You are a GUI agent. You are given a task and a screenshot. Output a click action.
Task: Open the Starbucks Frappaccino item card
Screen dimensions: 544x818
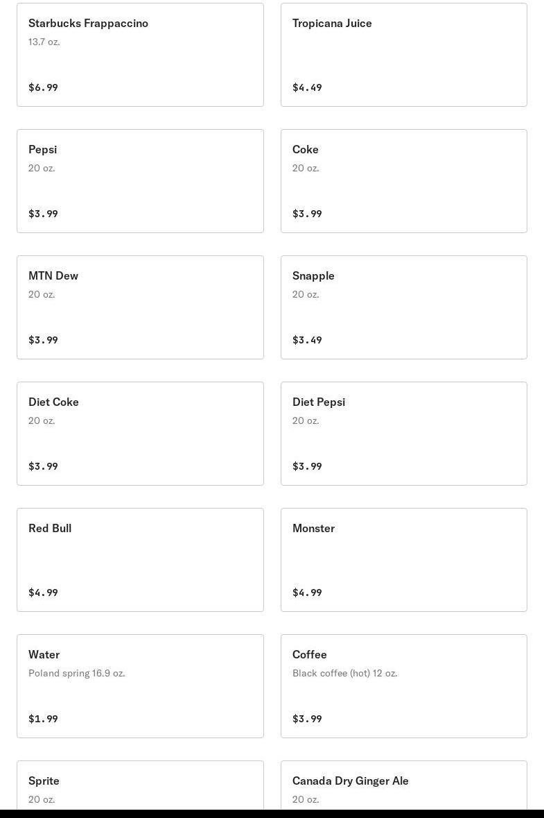click(140, 55)
